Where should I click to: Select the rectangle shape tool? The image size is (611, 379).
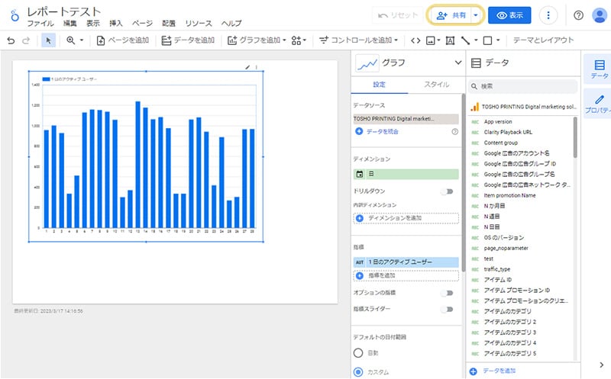pyautogui.click(x=487, y=40)
